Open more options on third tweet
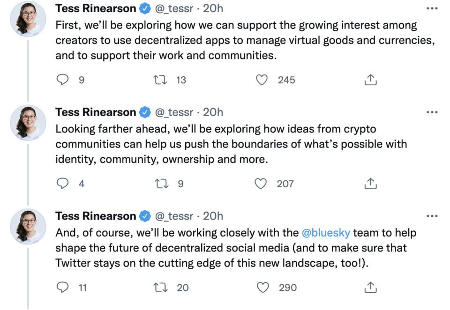Viewport: 450px width, 310px height. [432, 216]
